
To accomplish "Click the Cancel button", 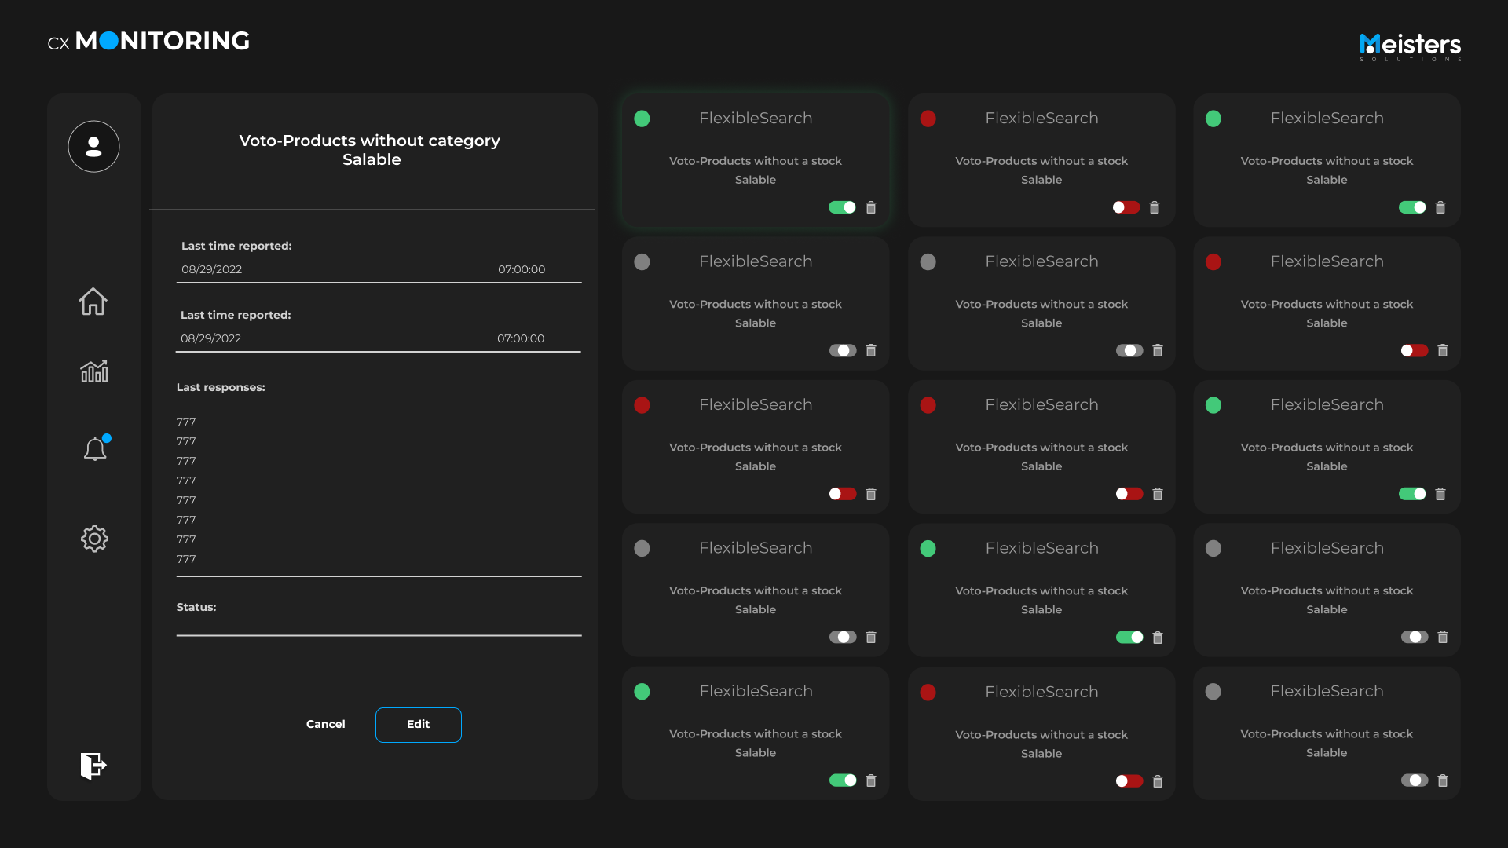I will click(325, 725).
